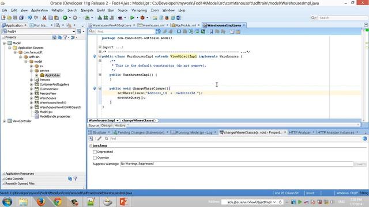The image size is (369, 207).
Task: Click the Suppress Warnings text field
Action: (x=237, y=164)
